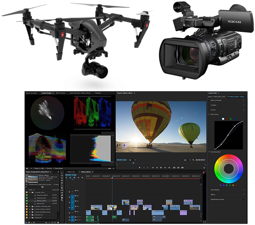The image size is (255, 225).
Task: Play the Program monitor
Action: point(161,168)
